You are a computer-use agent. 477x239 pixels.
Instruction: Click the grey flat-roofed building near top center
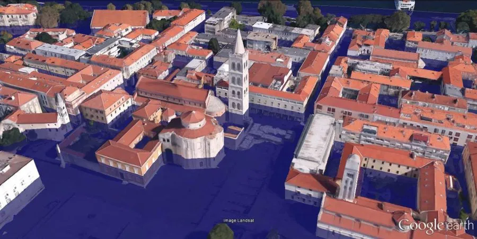click(220, 20)
